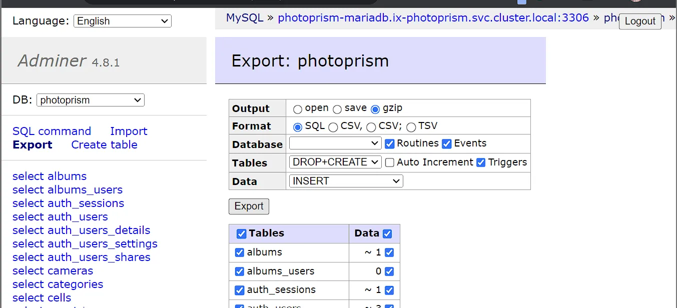The width and height of the screenshot is (677, 308).
Task: Uncheck the Routines checkbox
Action: pos(390,144)
